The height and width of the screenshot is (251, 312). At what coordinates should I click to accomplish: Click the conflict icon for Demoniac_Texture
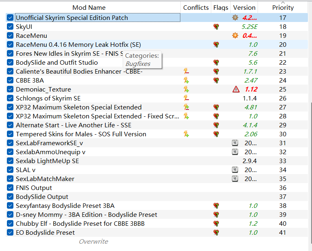point(186,89)
